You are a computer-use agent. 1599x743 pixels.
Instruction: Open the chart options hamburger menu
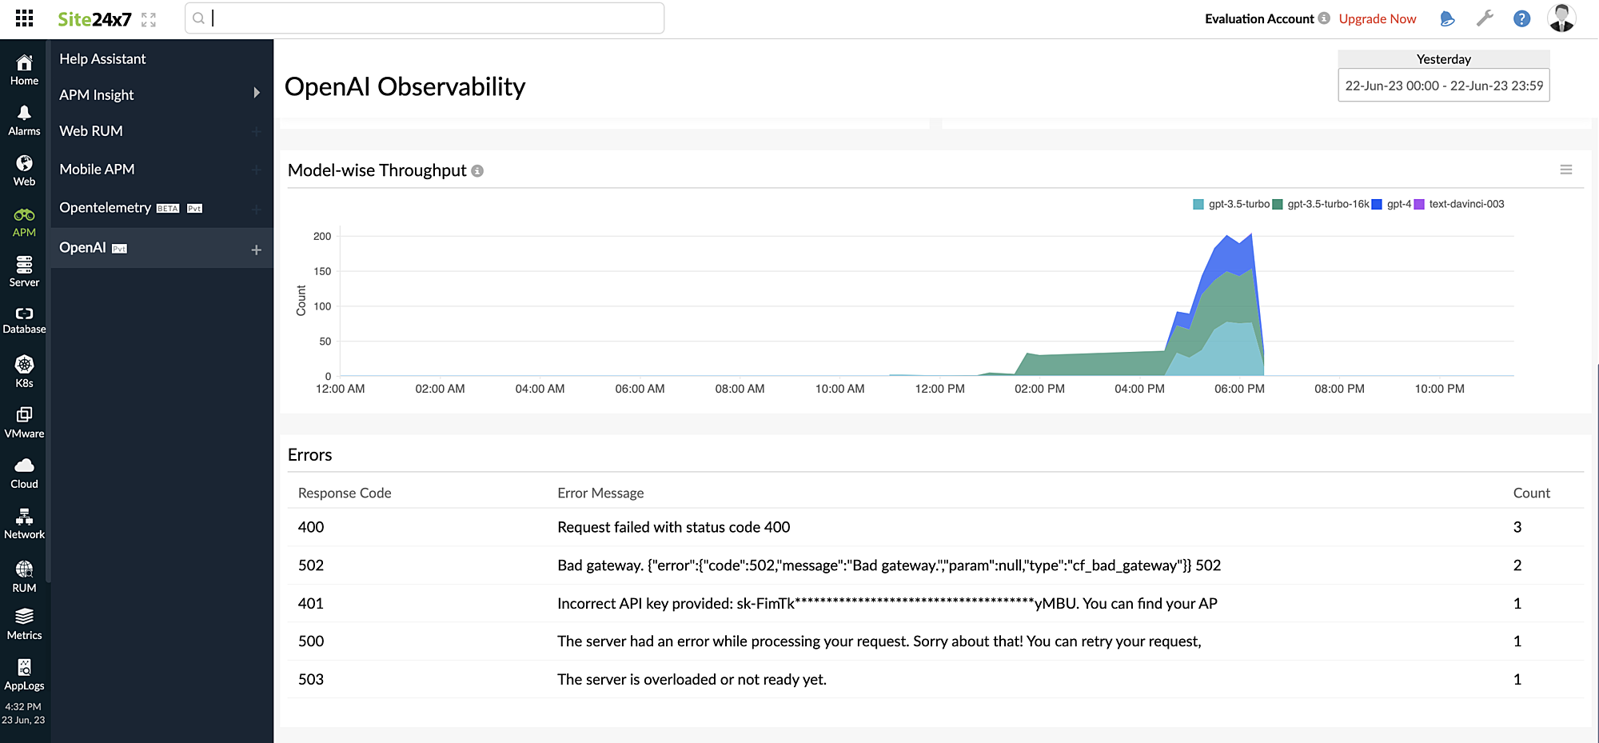pos(1566,170)
